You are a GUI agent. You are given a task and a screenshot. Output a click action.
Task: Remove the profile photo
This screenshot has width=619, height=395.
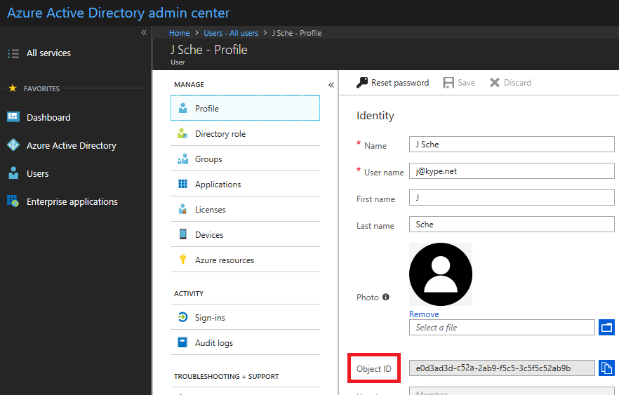click(424, 314)
